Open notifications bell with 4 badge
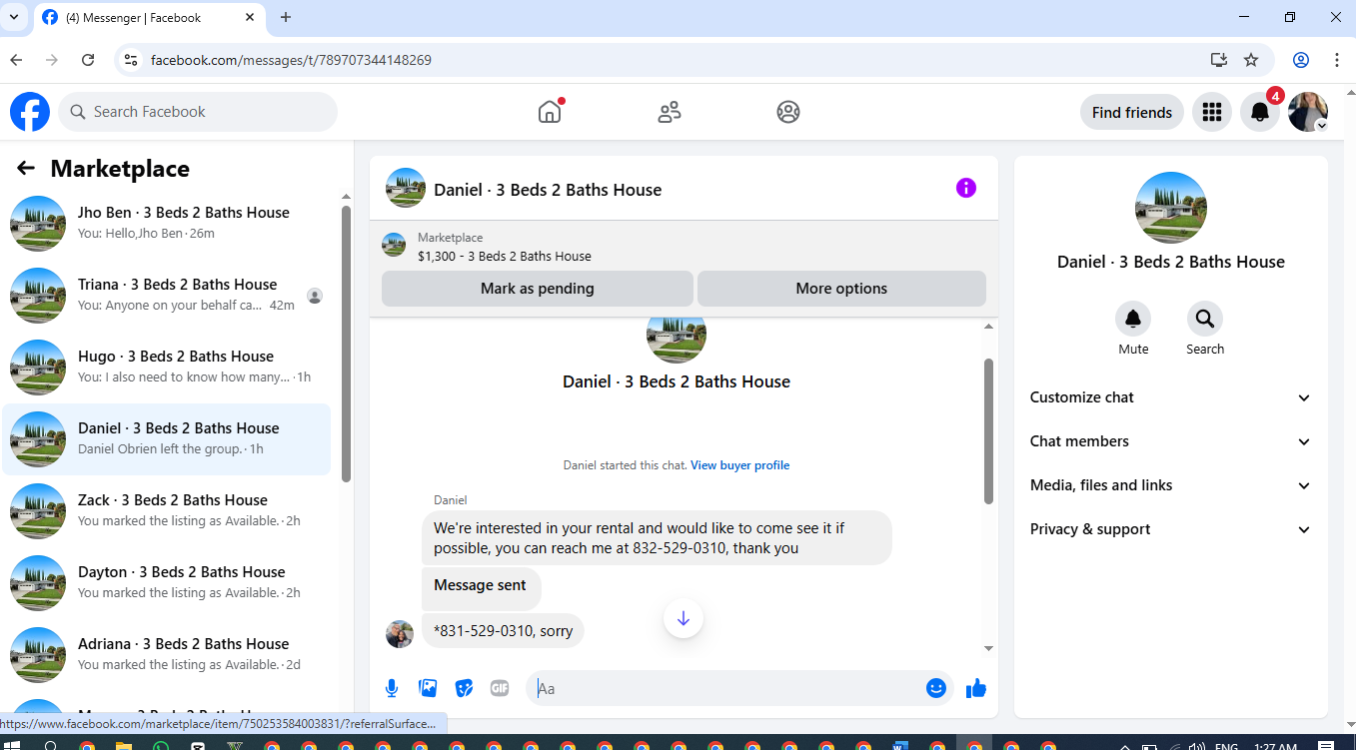The image size is (1356, 750). pyautogui.click(x=1260, y=112)
